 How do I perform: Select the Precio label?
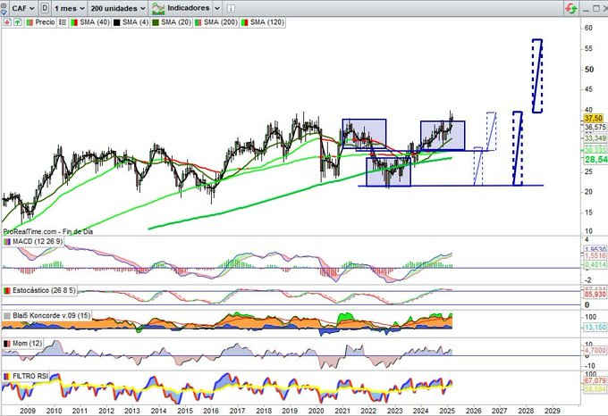(45, 22)
